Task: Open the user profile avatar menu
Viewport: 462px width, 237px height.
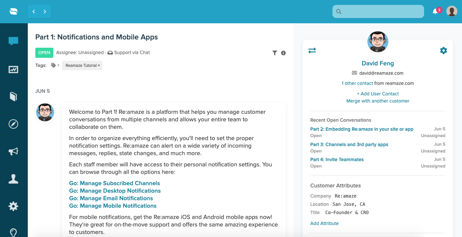Action: coord(451,11)
